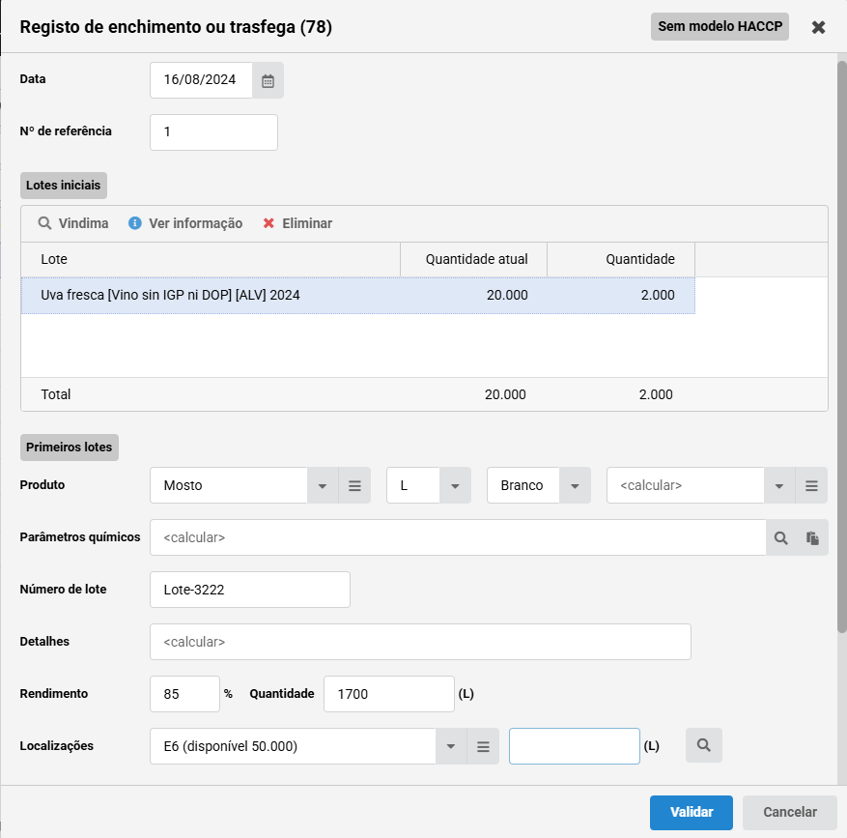Open the list menu beside Mosto product
Image resolution: width=847 pixels, height=838 pixels.
[354, 485]
